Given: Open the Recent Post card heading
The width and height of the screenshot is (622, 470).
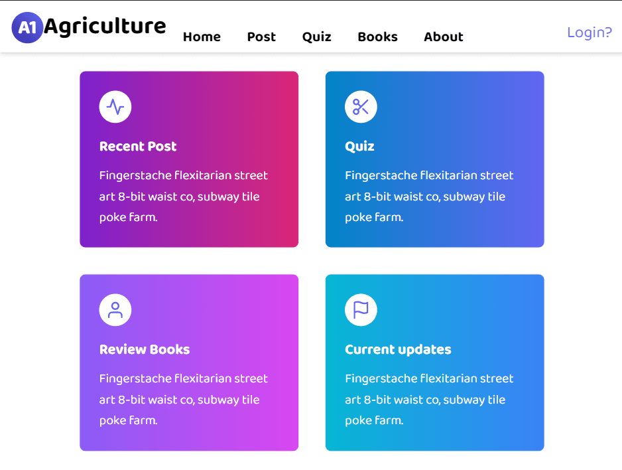Looking at the screenshot, I should [138, 147].
